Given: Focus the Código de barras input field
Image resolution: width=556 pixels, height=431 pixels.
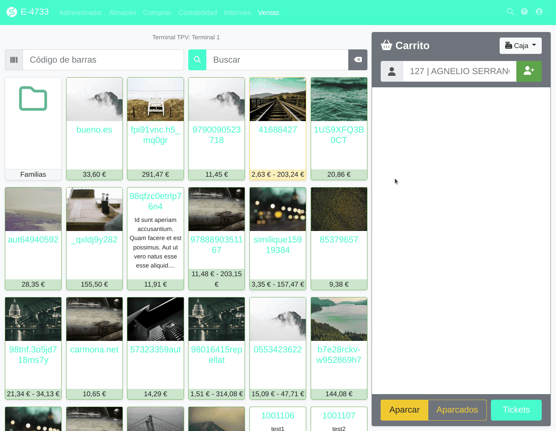Looking at the screenshot, I should point(103,60).
